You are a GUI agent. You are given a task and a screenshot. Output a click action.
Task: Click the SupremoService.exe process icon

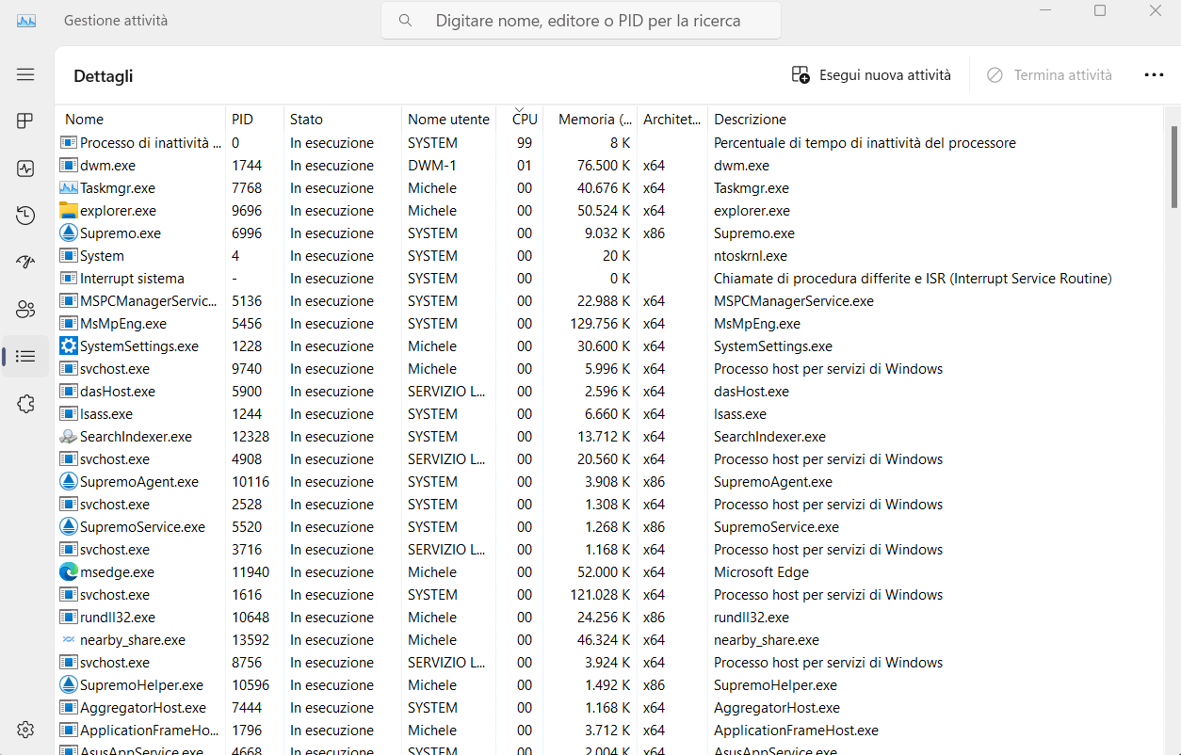(x=68, y=526)
